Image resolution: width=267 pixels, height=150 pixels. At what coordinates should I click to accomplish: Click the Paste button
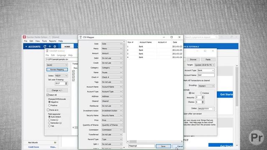208,60
